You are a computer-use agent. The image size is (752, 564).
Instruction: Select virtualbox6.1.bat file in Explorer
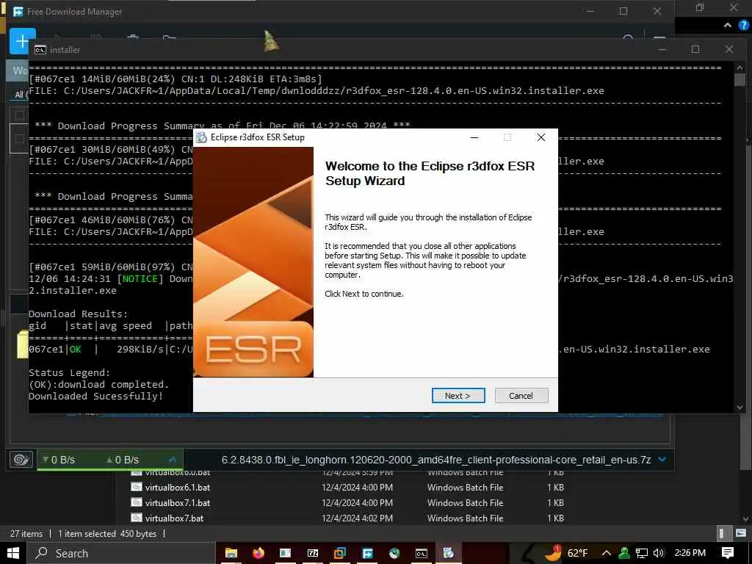178,488
